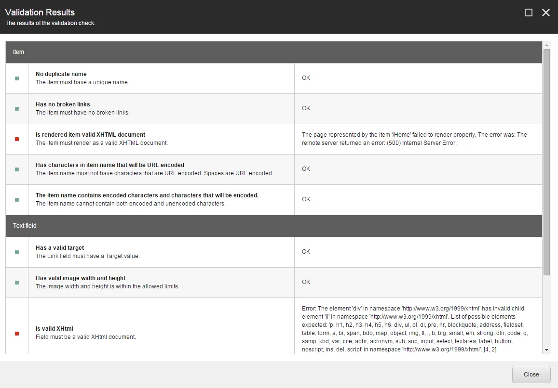Click green status icon for No duplicate name
Screen dimensions: 558x388
[x=17, y=78]
